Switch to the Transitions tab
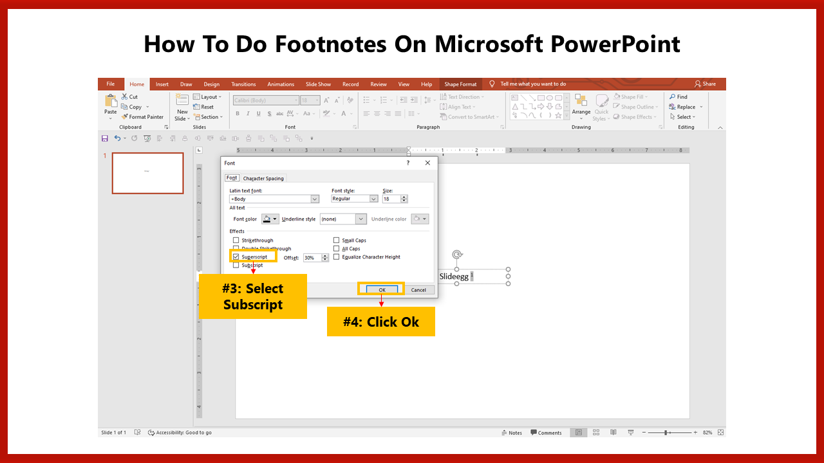Viewport: 824px width, 463px height. pos(243,84)
